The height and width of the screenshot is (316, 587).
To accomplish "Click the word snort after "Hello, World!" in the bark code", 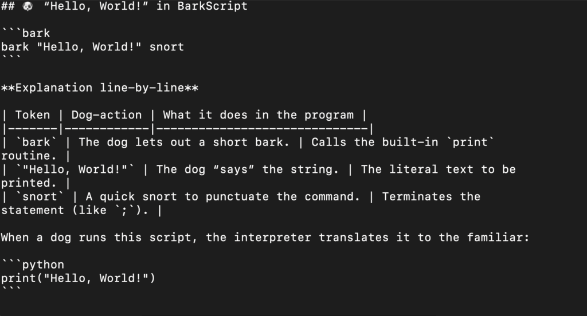I will click(x=167, y=47).
